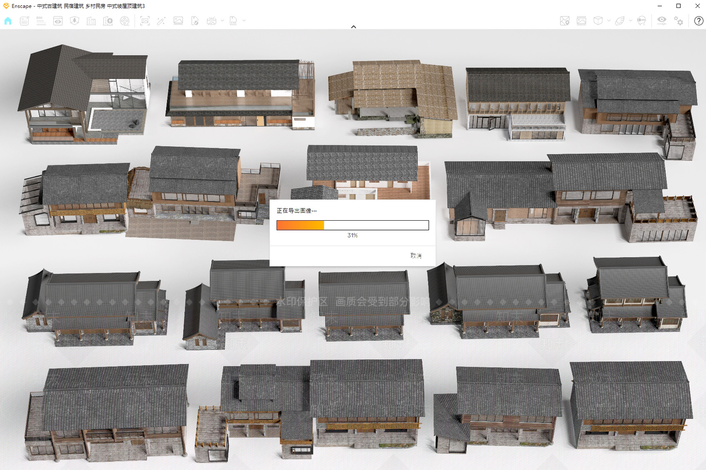Open the asset library buildings icon
Screen dimensions: 706x470
[91, 21]
